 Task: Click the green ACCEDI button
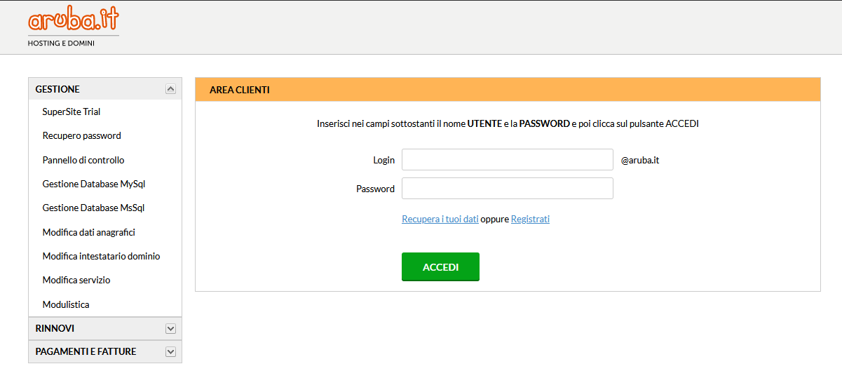point(440,266)
